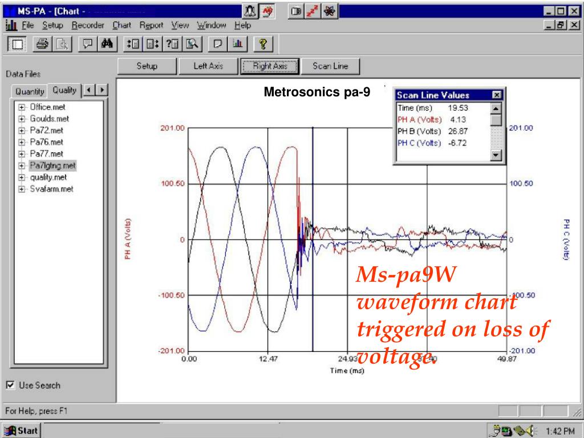The height and width of the screenshot is (438, 584).
Task: Open the Chart menu
Action: point(122,25)
